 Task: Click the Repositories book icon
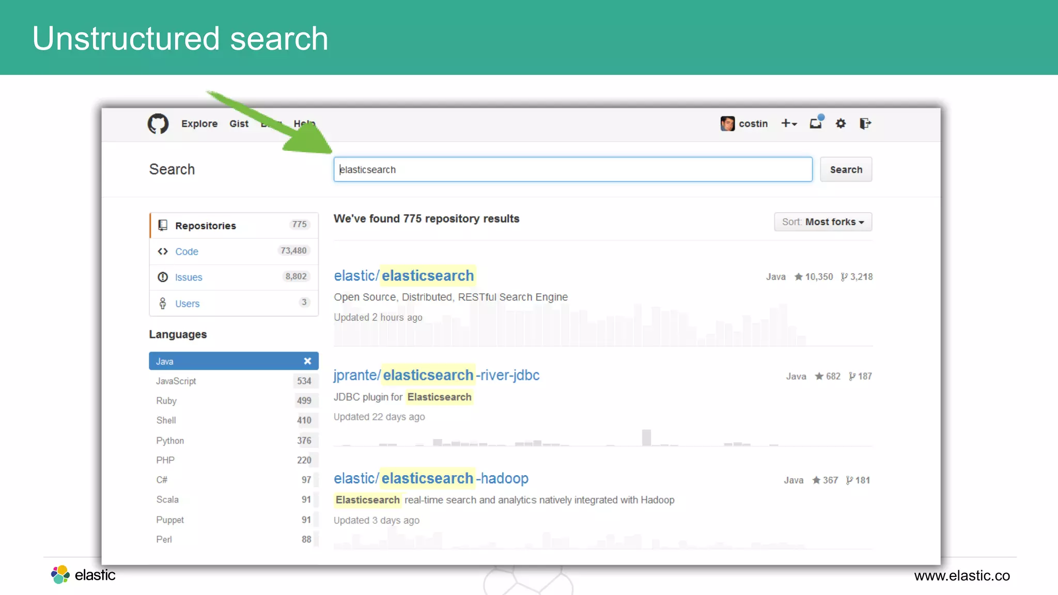click(163, 225)
